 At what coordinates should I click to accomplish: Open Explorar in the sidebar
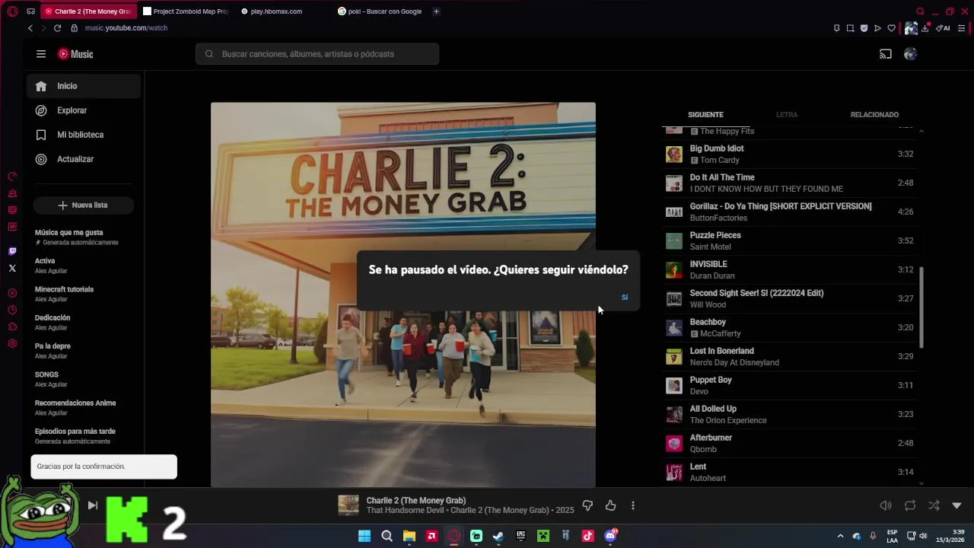click(x=84, y=110)
